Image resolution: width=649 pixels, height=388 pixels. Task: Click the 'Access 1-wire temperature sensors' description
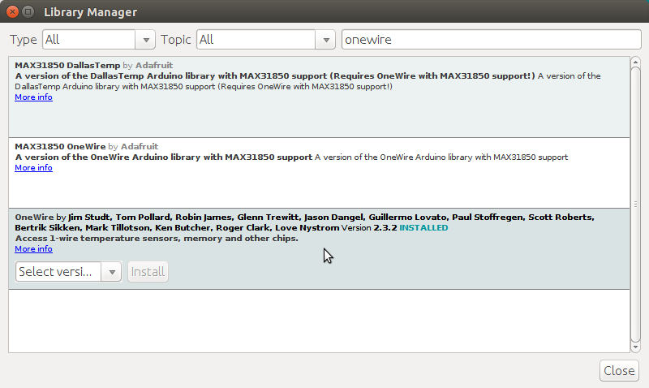click(157, 239)
